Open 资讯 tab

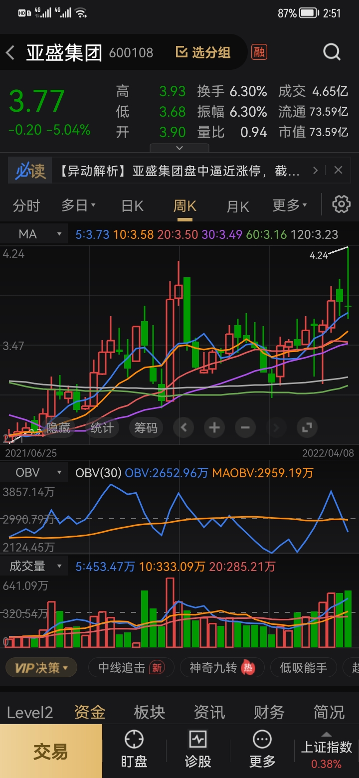[209, 712]
